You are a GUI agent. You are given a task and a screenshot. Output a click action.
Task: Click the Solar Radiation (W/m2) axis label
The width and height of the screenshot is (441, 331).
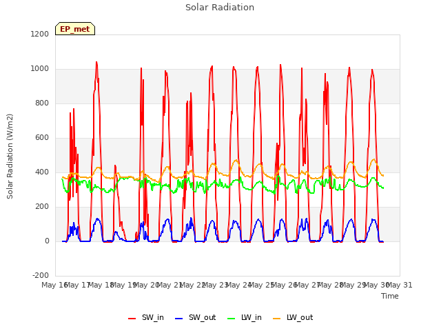10,157
